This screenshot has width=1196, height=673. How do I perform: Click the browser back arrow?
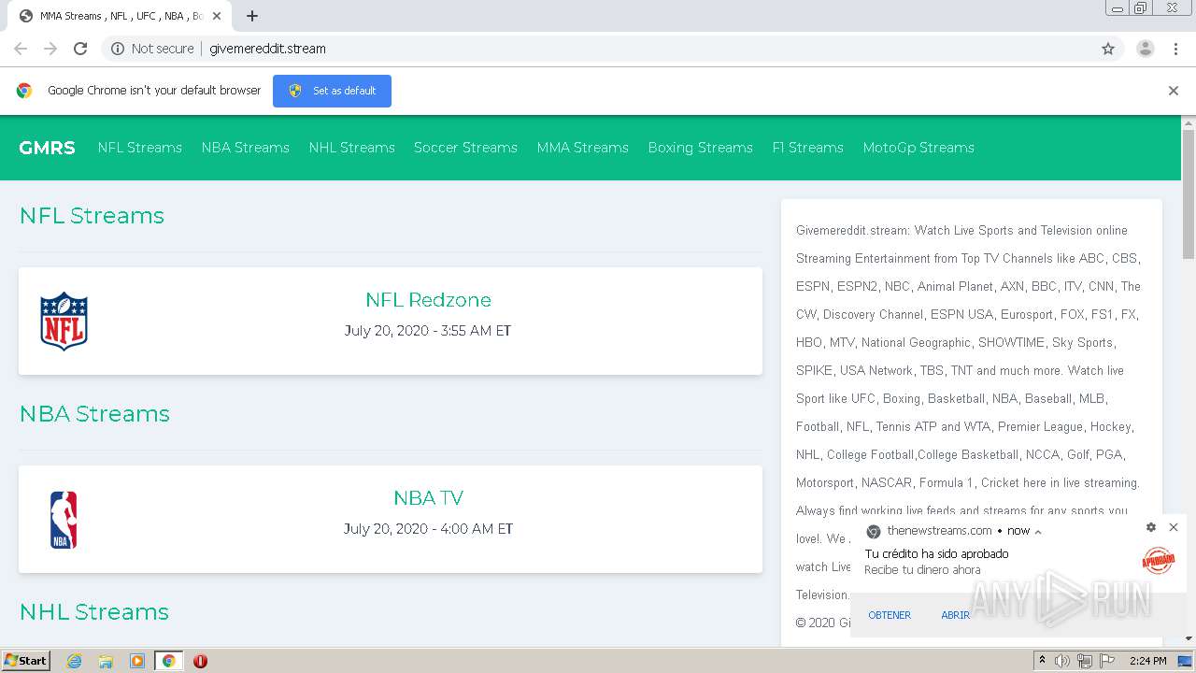(x=21, y=49)
